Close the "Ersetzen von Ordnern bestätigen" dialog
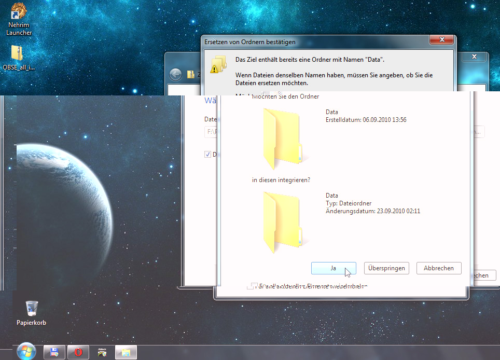The width and height of the screenshot is (500, 360). [x=442, y=40]
